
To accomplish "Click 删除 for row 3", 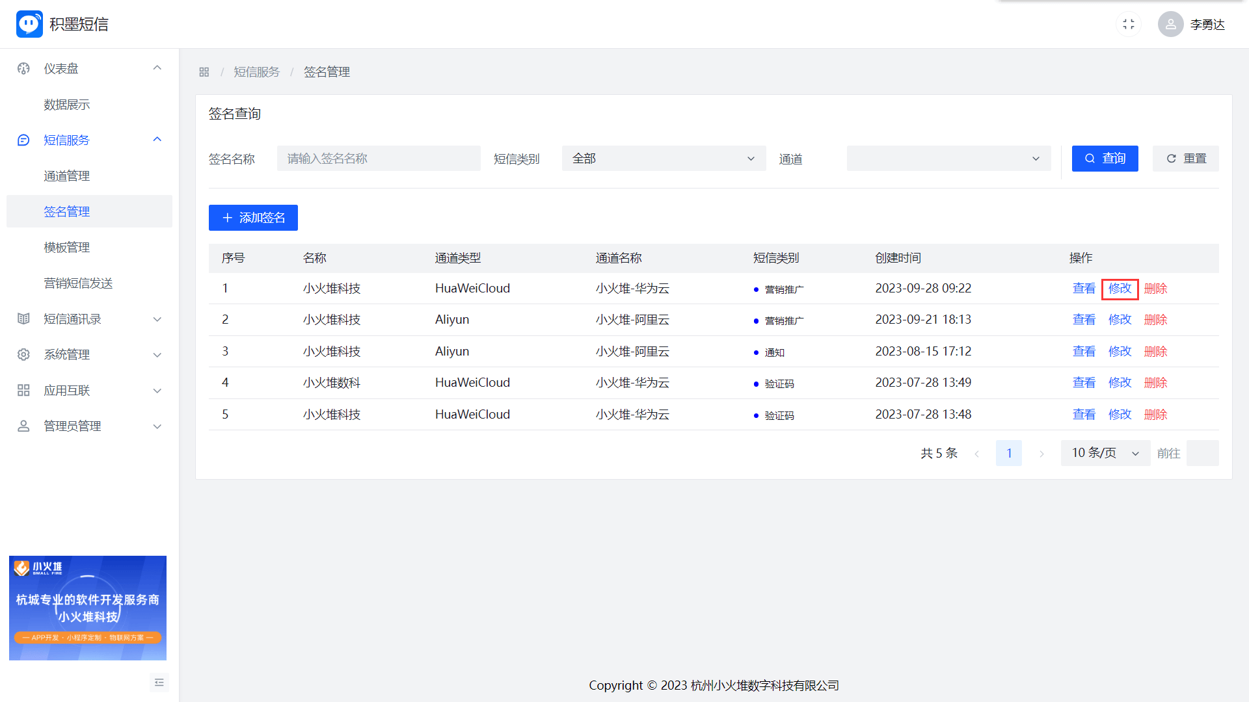I will click(1155, 351).
